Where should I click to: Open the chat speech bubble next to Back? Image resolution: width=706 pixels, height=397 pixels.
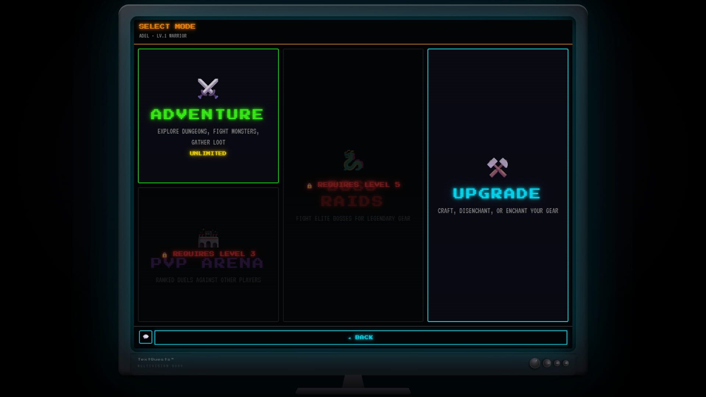click(146, 337)
